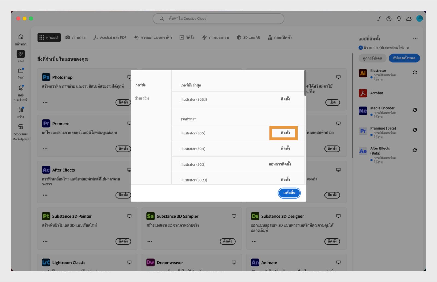The image size is (437, 282).
Task: Click the Substance 3D Designer ติดตั้ง button
Action: (x=332, y=241)
